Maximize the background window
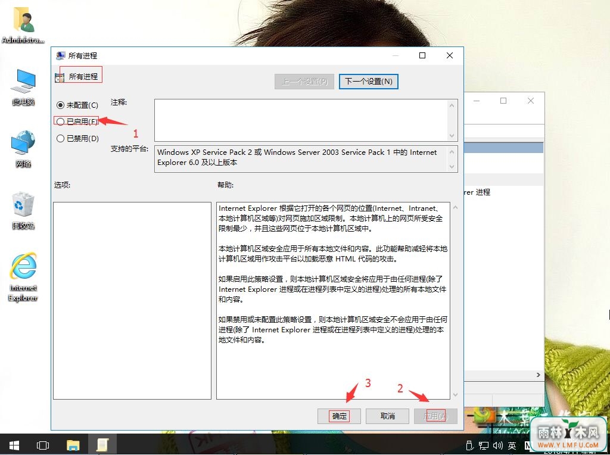610x455 pixels. (503, 101)
